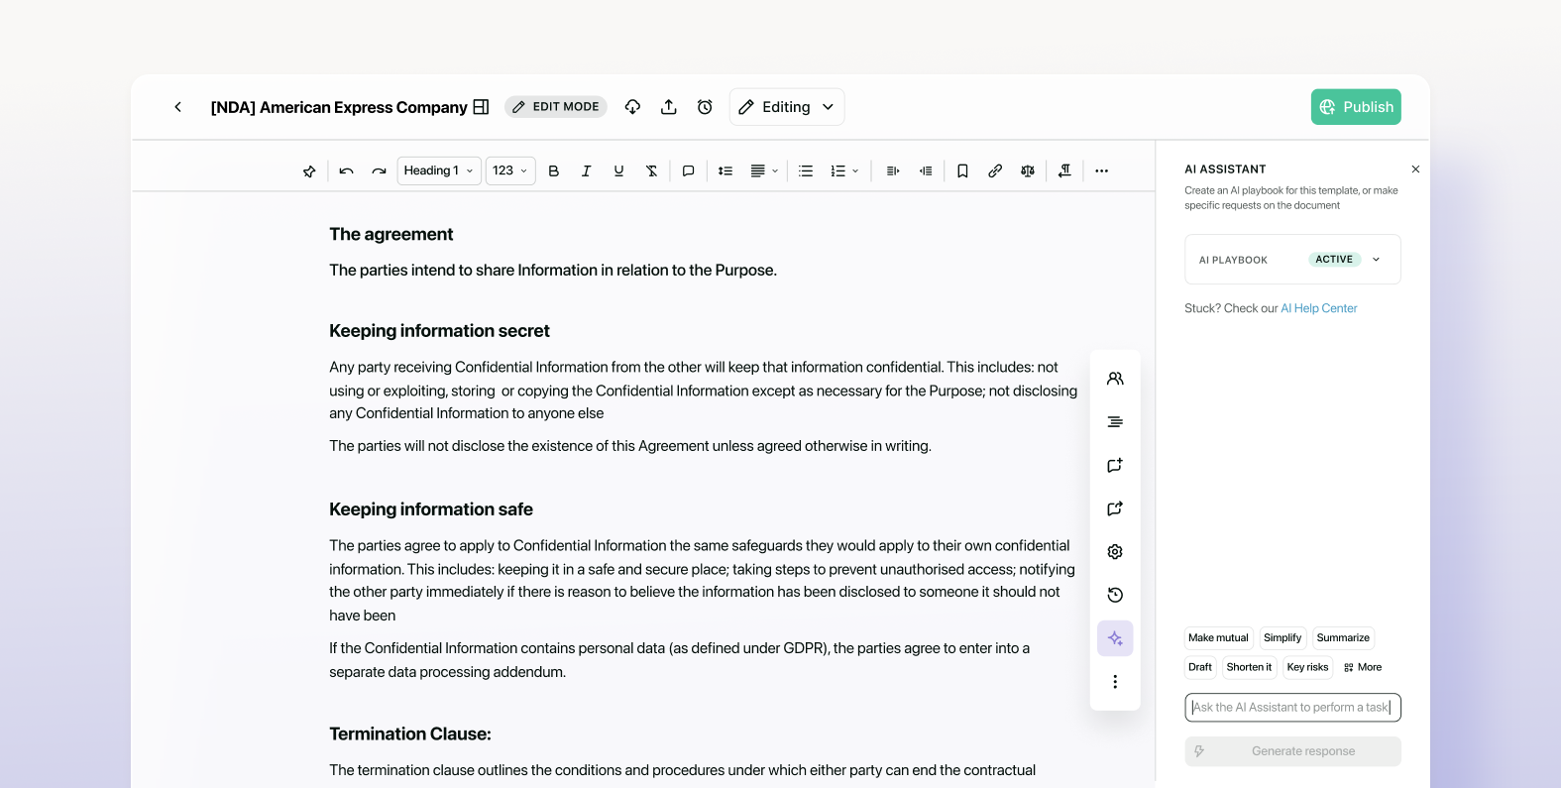Click the add comment sidebar icon
This screenshot has height=788, width=1561.
(1115, 465)
